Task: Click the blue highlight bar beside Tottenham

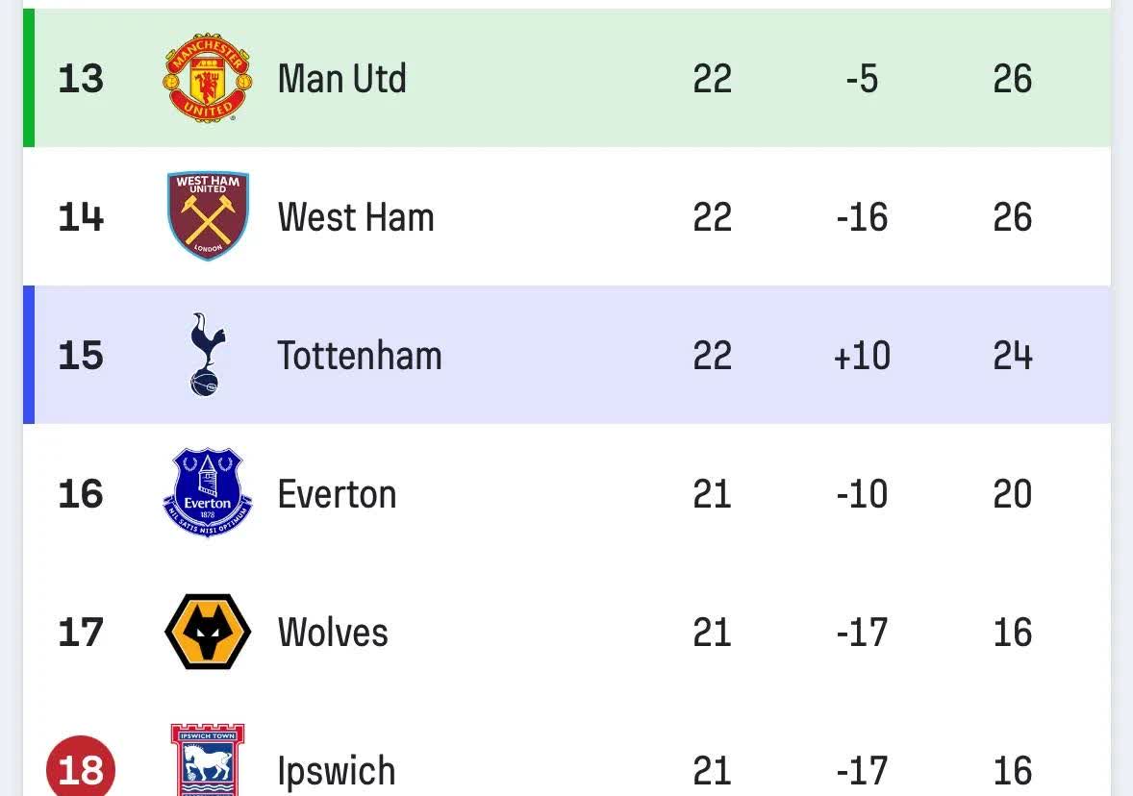Action: (29, 355)
